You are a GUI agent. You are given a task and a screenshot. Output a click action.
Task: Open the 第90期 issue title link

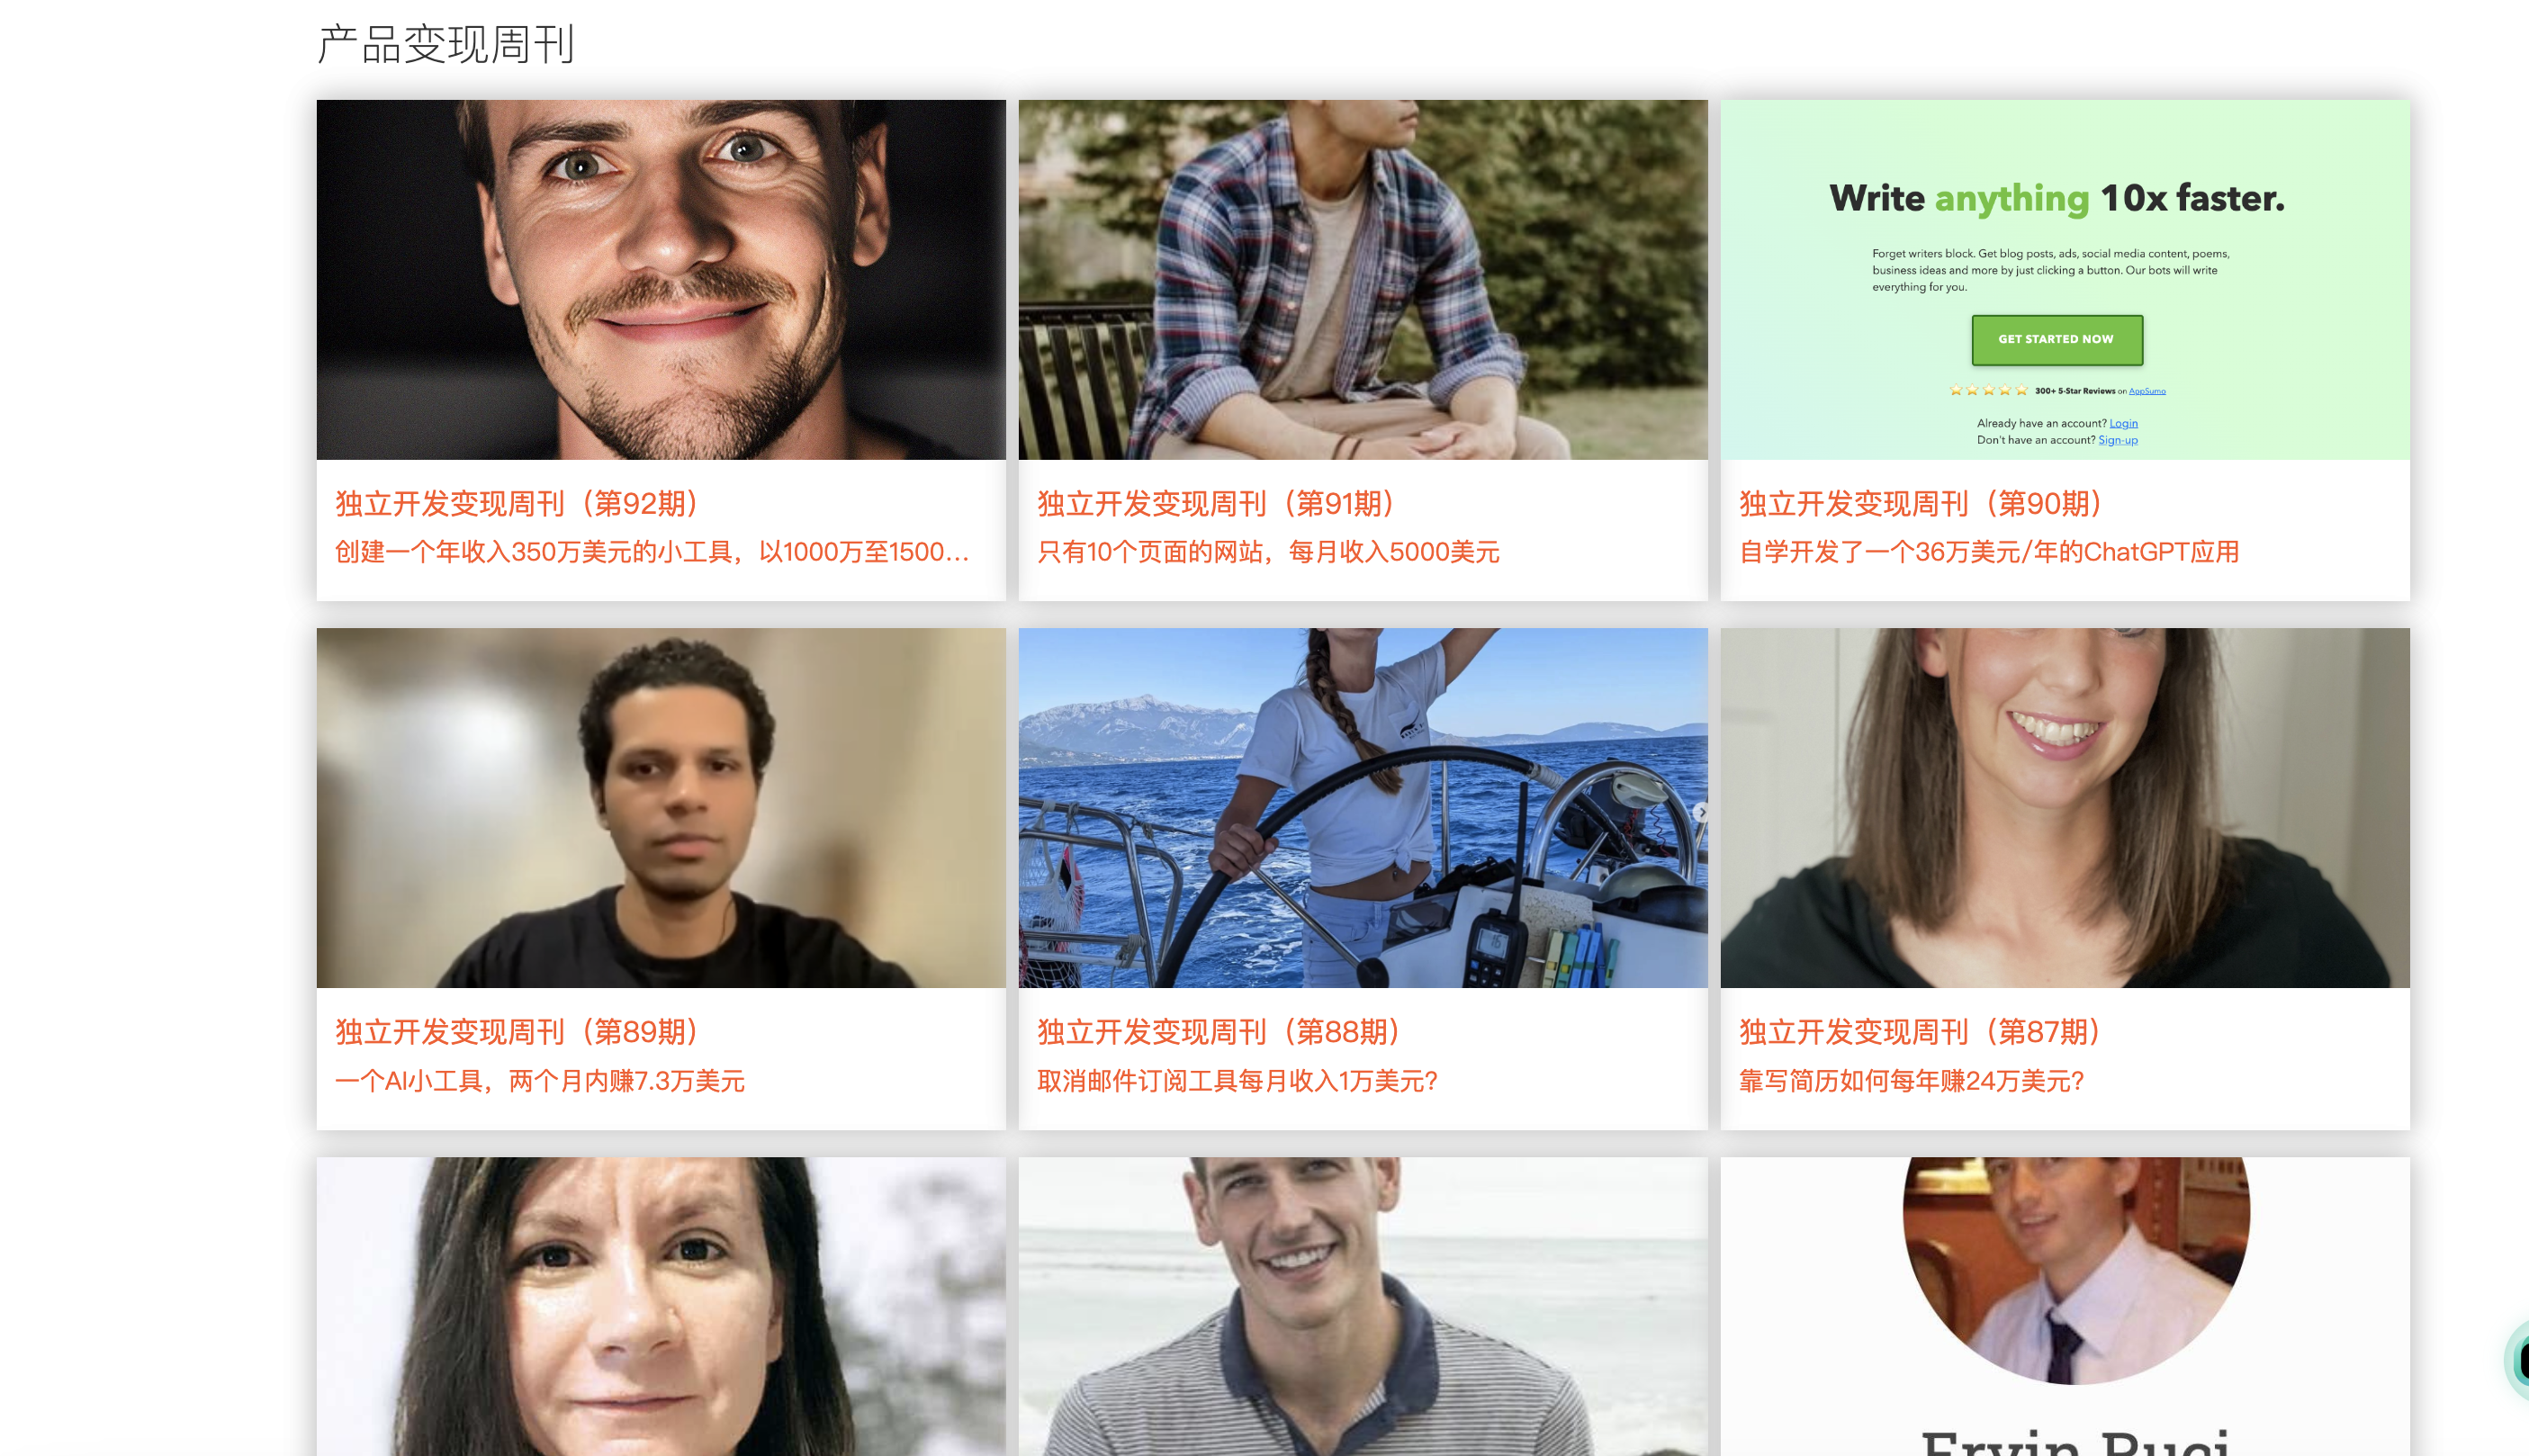(1920, 503)
